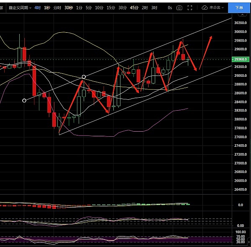251x247 pixels.
Task: Switch to the 45分 timeframe
Action: 134,8
